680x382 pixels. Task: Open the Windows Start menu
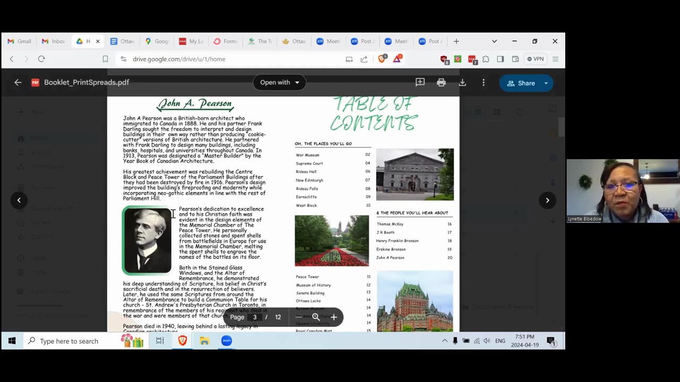pos(12,341)
